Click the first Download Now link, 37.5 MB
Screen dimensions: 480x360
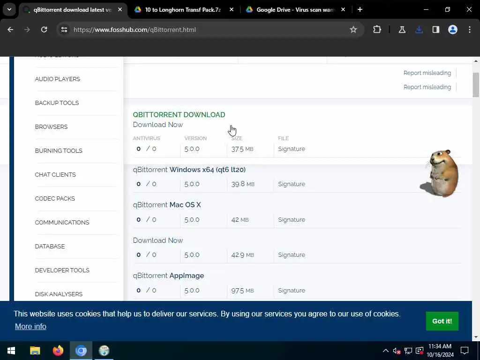158,125
